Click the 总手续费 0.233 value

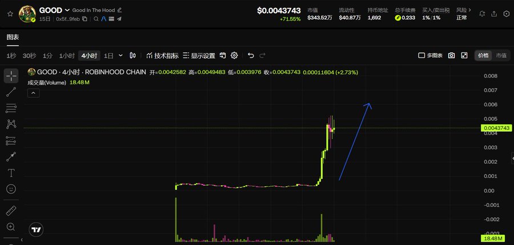point(405,18)
